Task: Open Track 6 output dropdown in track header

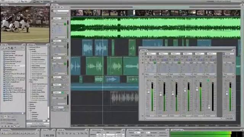Action: [60, 104]
